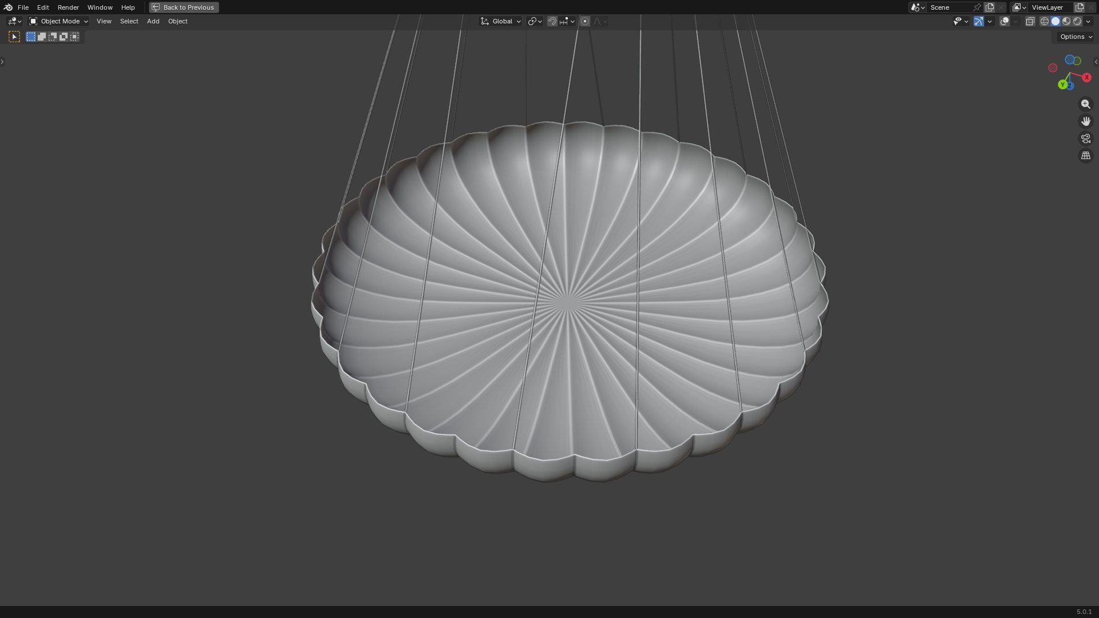Click the pleated lampshade object in viewport
This screenshot has width=1099, height=618.
[568, 302]
